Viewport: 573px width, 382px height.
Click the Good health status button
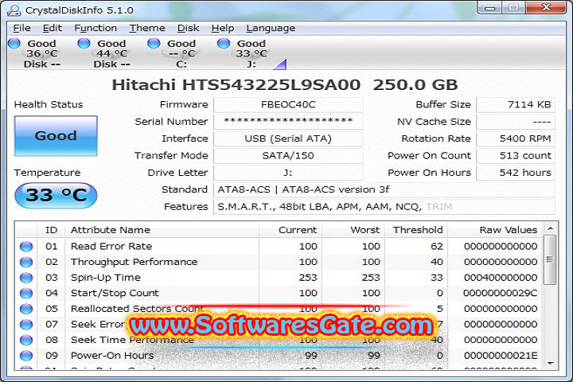click(x=56, y=136)
